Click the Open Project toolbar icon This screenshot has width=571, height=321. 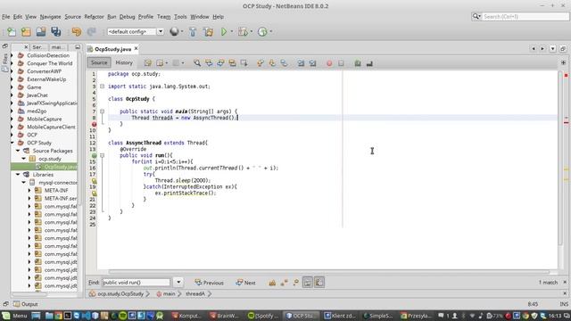click(41, 32)
